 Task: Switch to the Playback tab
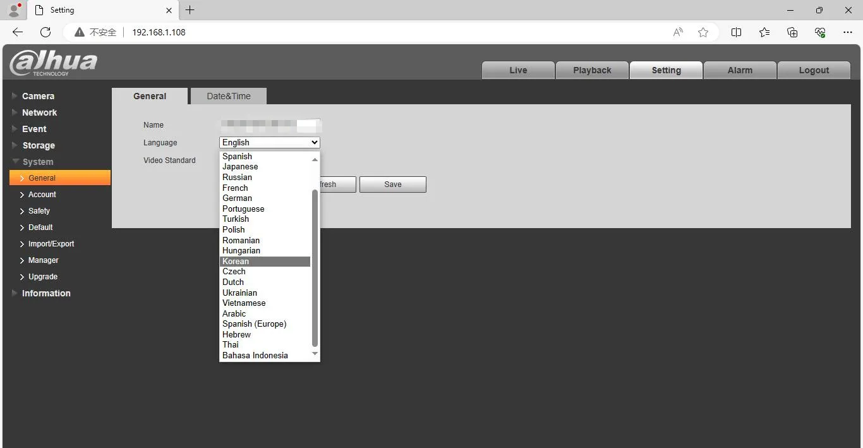tap(592, 70)
